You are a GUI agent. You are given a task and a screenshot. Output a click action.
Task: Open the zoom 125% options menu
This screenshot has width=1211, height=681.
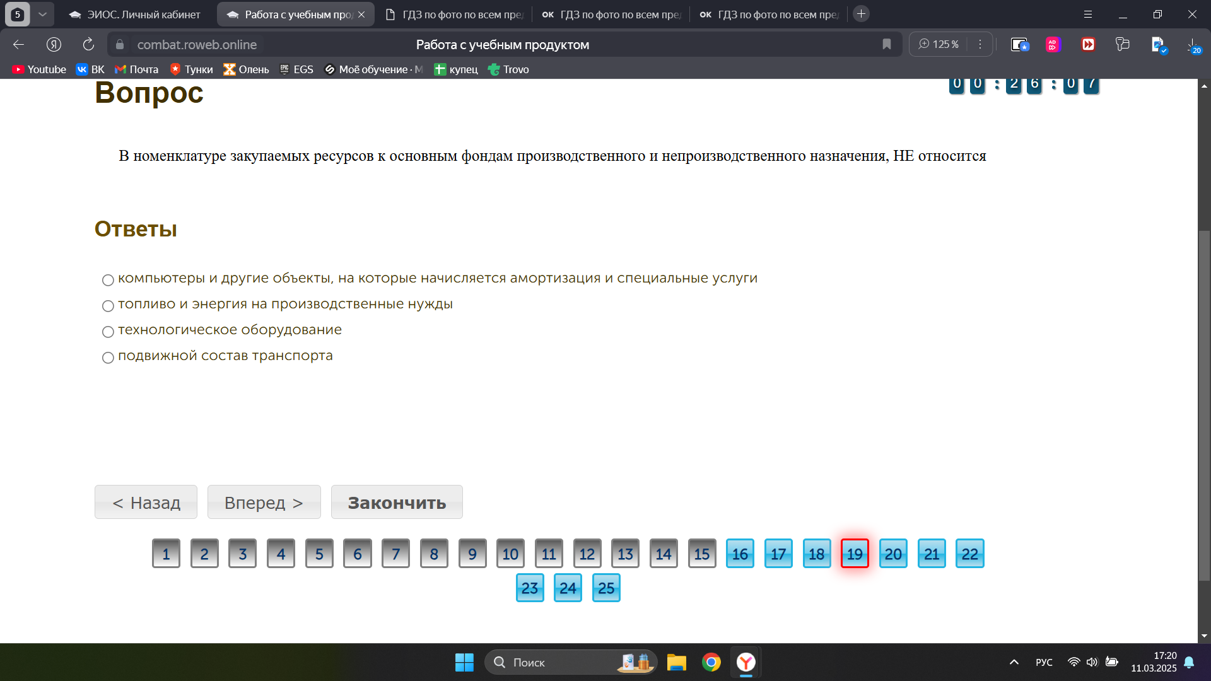click(x=980, y=44)
